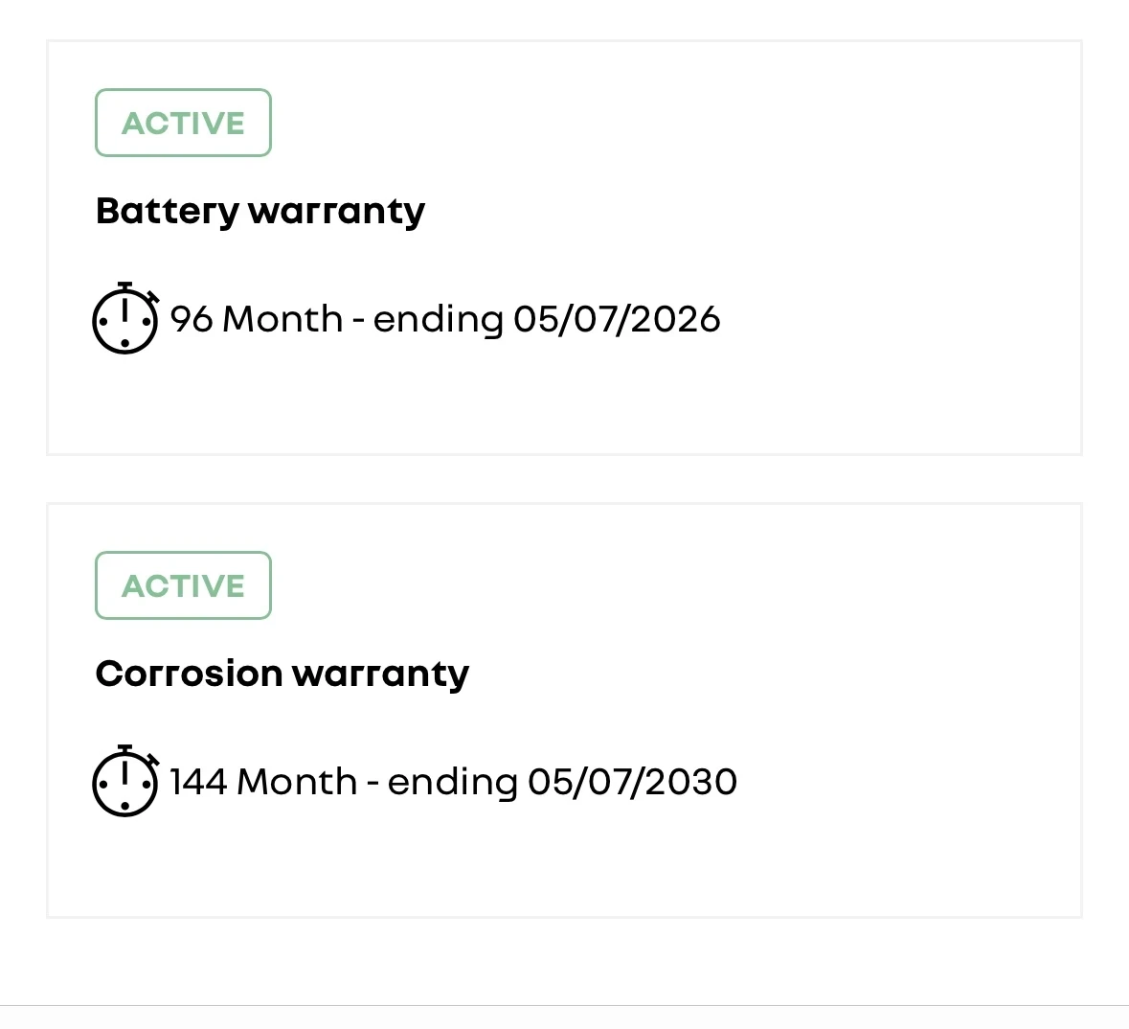
Task: Click the word "Corrosion" in the heading
Action: coord(188,674)
